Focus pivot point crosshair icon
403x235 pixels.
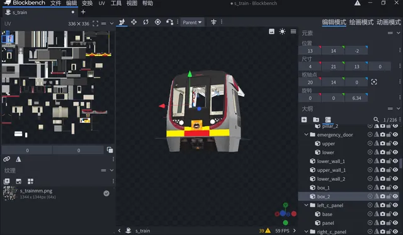click(x=374, y=82)
